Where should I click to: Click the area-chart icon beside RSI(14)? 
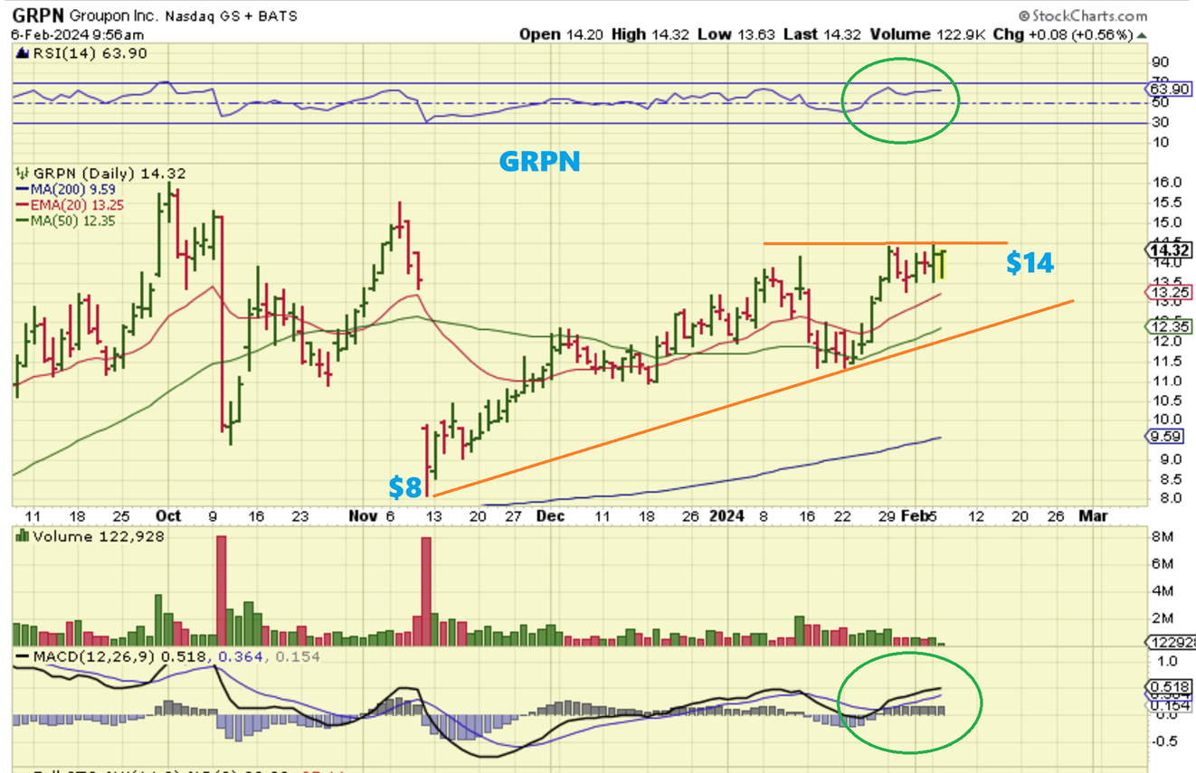point(21,53)
